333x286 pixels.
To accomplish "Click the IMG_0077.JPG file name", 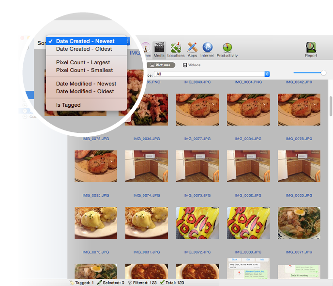I will [197, 139].
